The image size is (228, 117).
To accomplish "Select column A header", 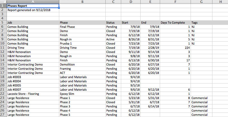I will point(33,2).
